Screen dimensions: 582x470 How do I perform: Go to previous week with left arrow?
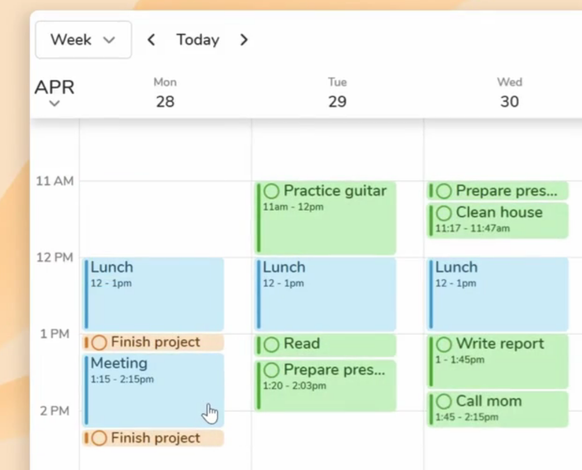coord(151,40)
